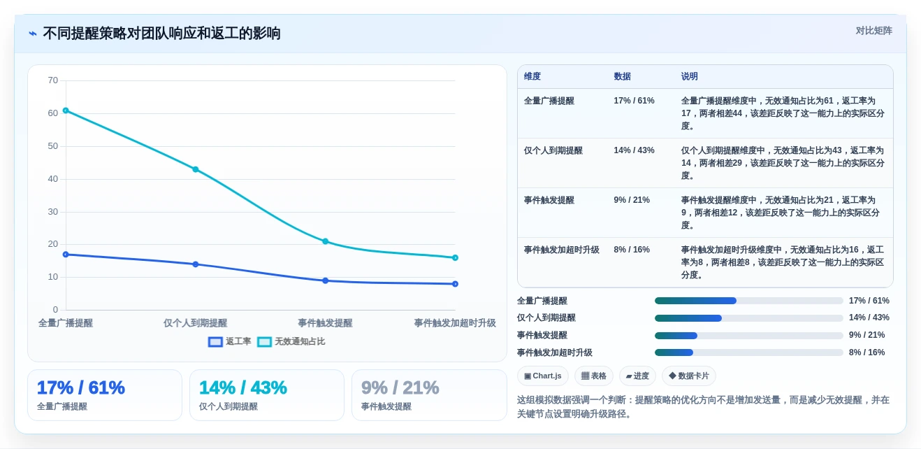
Task: Select the 全量广播提醒 table row name
Action: point(549,101)
